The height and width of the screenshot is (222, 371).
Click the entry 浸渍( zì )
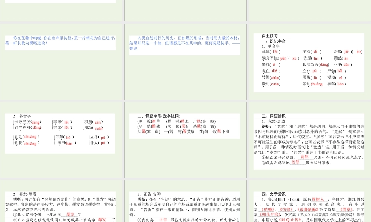[337, 77]
